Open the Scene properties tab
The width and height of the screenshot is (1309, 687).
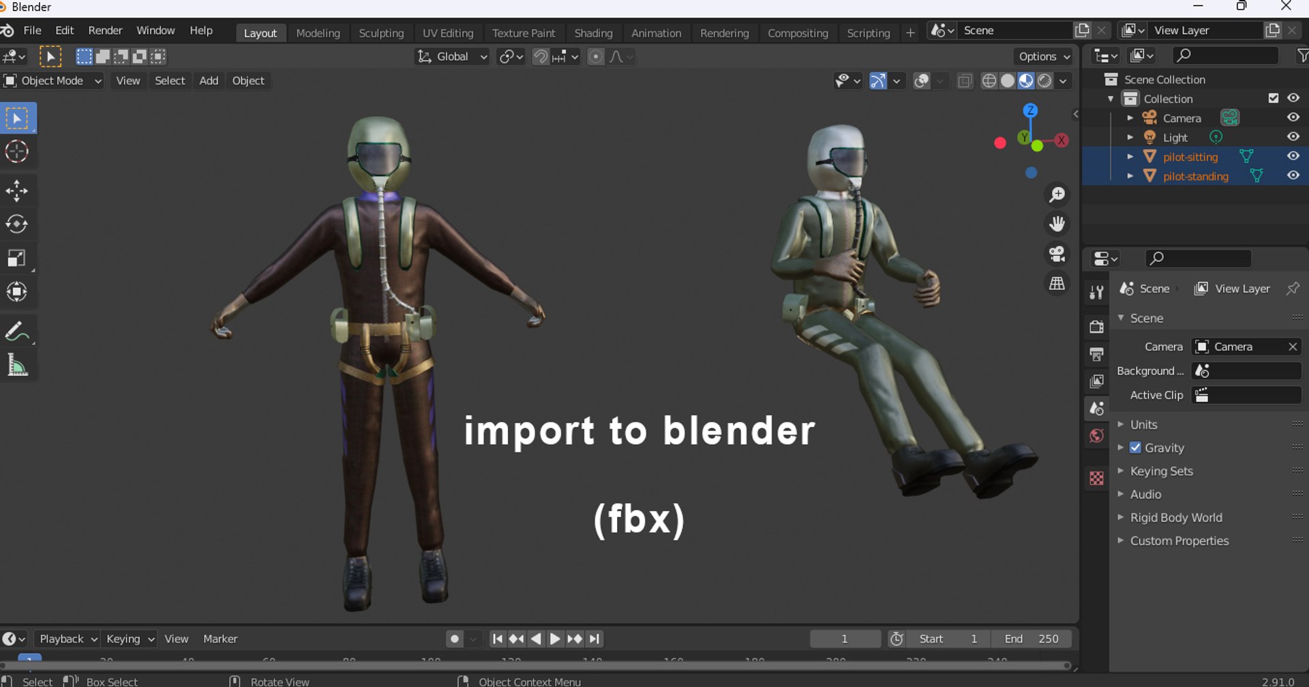click(x=1096, y=409)
